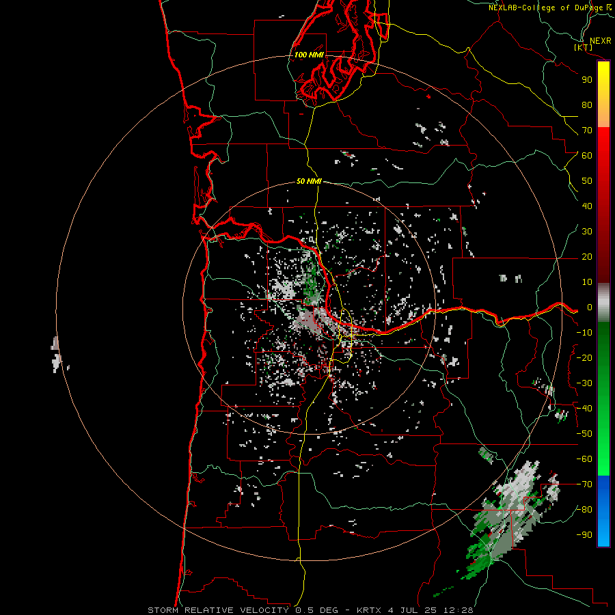Click the -10 scale label
This screenshot has height=615, width=615.
point(584,333)
